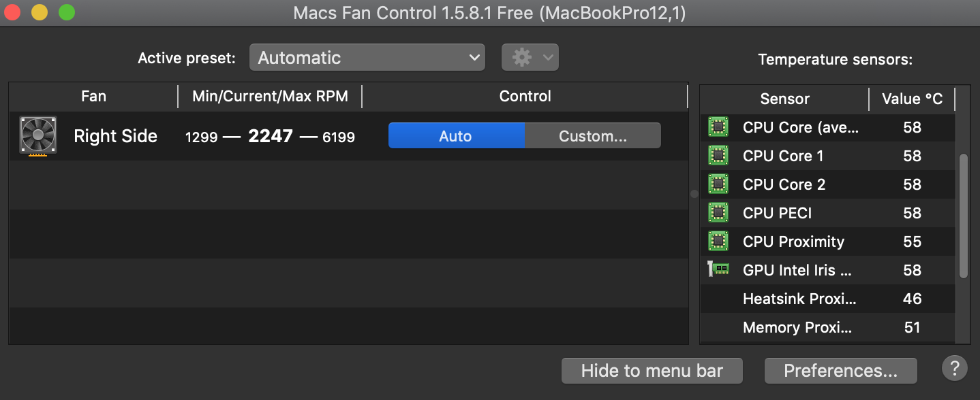Click the CPU Core average chip icon
This screenshot has height=400, width=980.
pos(718,127)
